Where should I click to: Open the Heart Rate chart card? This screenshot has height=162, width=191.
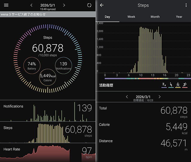pyautogui.click(x=48, y=152)
